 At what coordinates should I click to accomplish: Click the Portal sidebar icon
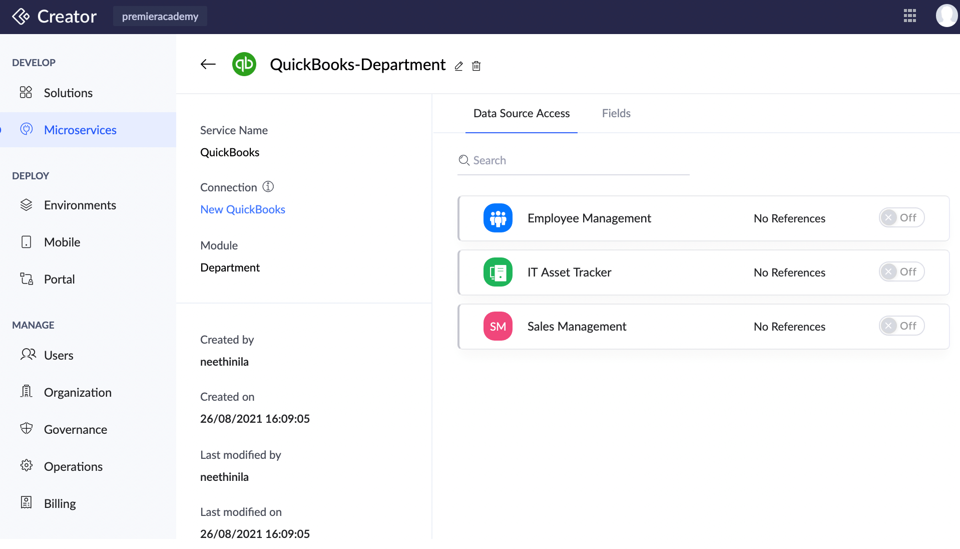(27, 279)
